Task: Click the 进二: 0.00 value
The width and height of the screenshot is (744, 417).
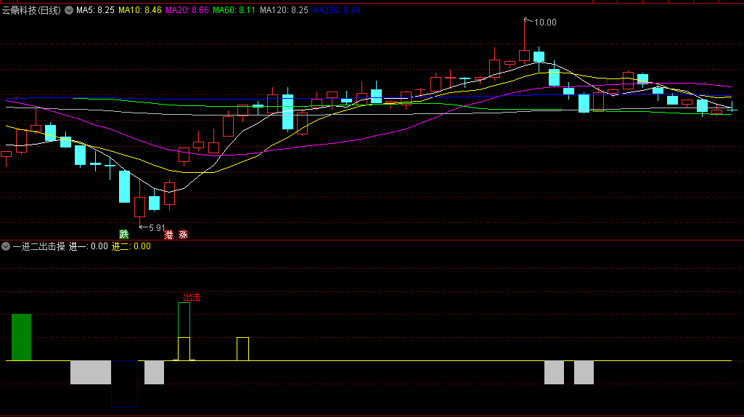Action: [x=131, y=246]
